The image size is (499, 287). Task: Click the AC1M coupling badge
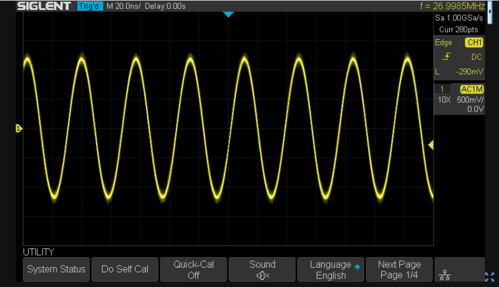click(472, 90)
